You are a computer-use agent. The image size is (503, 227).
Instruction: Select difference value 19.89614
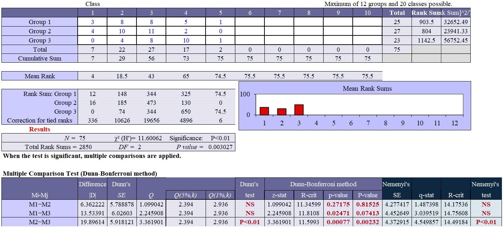(x=93, y=222)
